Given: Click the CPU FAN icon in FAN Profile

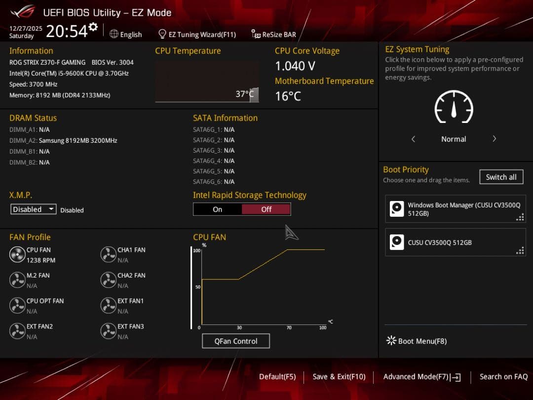Looking at the screenshot, I should coord(17,255).
